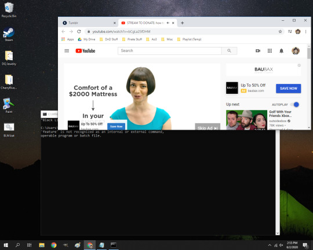313x250 pixels.
Task: Open a new Chrome tab
Action: 182,23
